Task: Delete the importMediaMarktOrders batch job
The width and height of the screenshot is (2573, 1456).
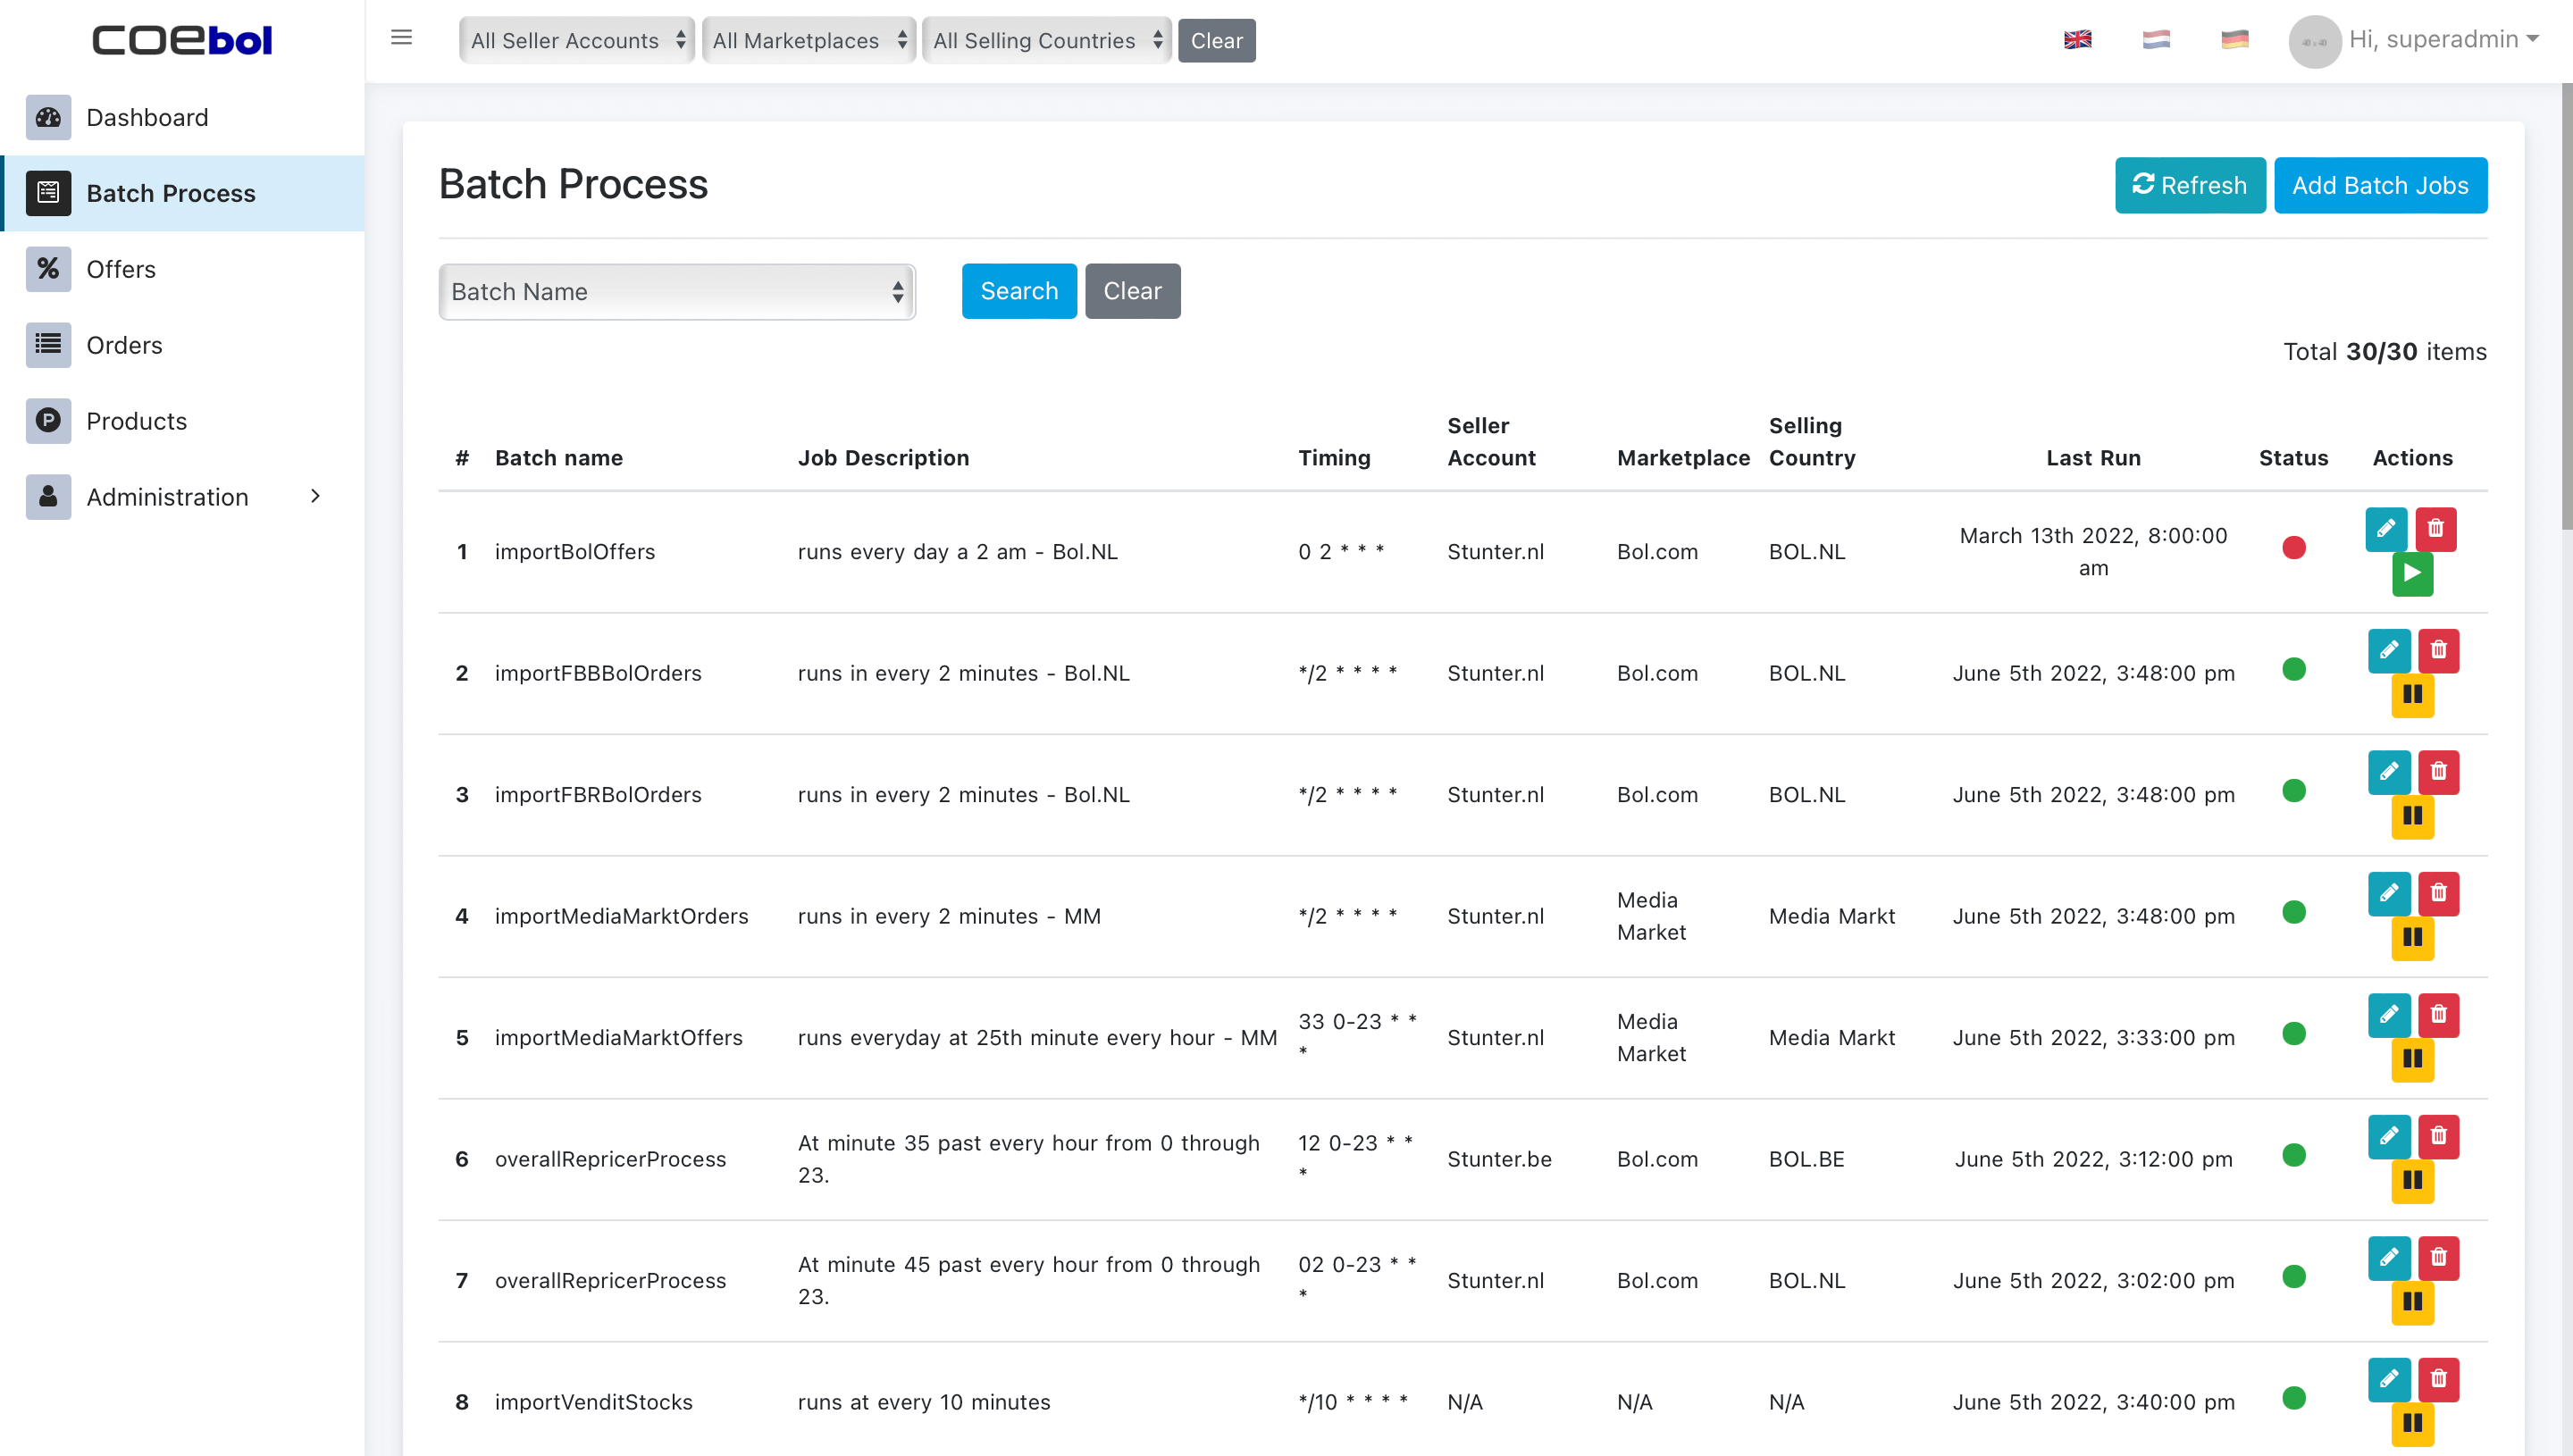Action: 2439,893
